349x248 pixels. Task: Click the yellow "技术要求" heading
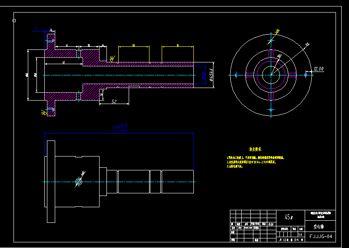pyautogui.click(x=255, y=149)
